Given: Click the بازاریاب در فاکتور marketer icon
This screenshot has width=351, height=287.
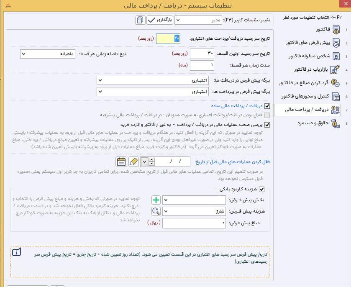Looking at the screenshot, I should [x=335, y=69].
